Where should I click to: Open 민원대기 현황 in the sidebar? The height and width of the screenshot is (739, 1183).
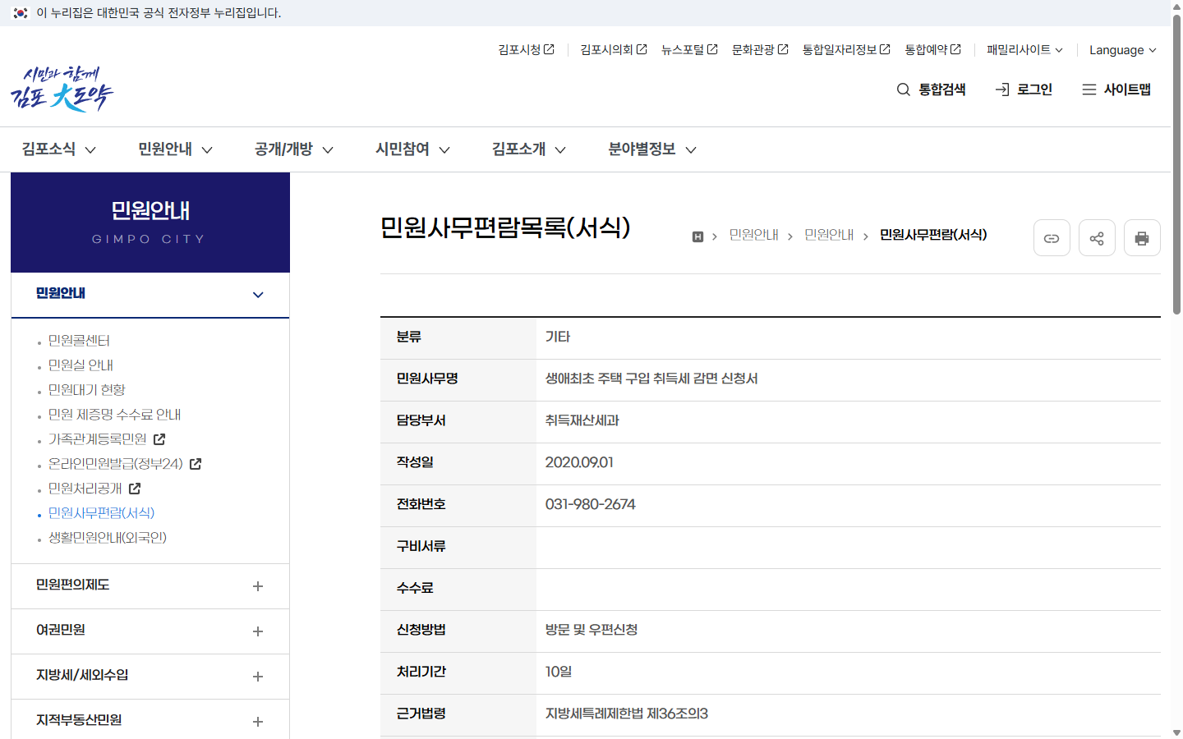click(87, 390)
